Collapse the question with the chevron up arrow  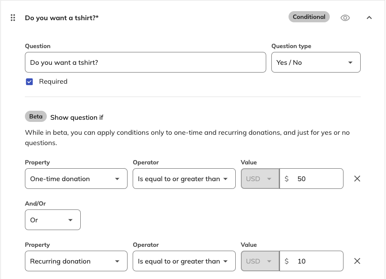point(369,18)
